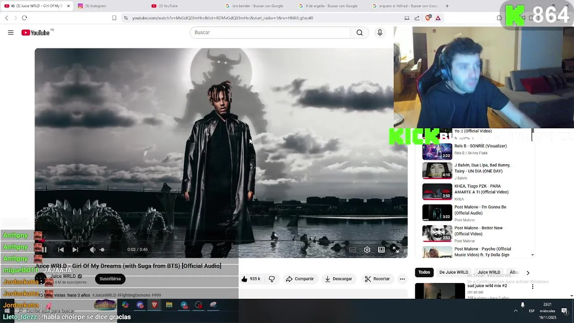Switch to theater mode view
This screenshot has width=574, height=323.
(382, 250)
